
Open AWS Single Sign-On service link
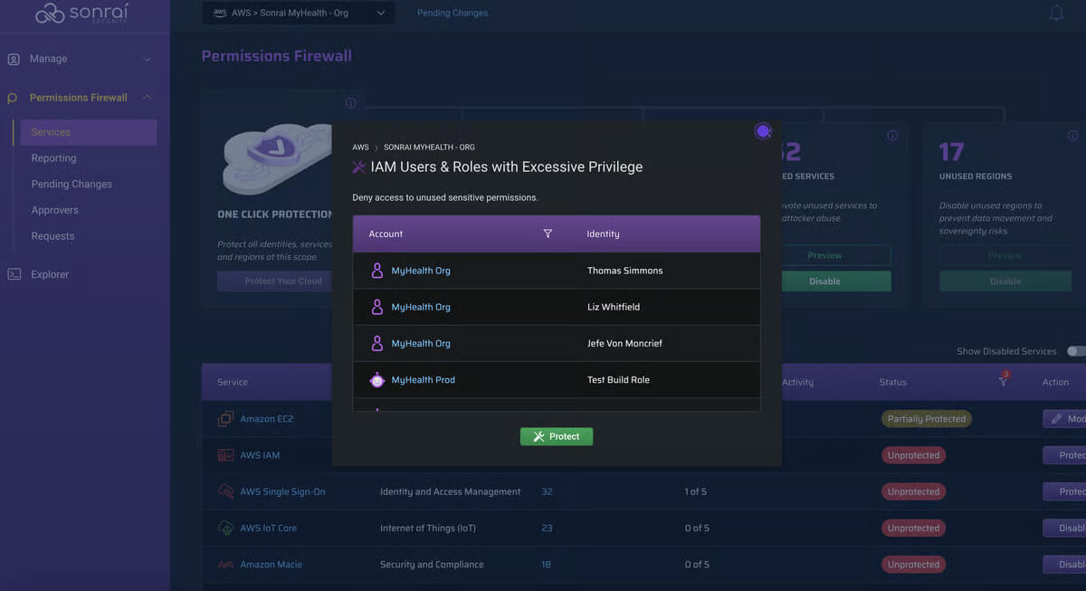coord(282,491)
